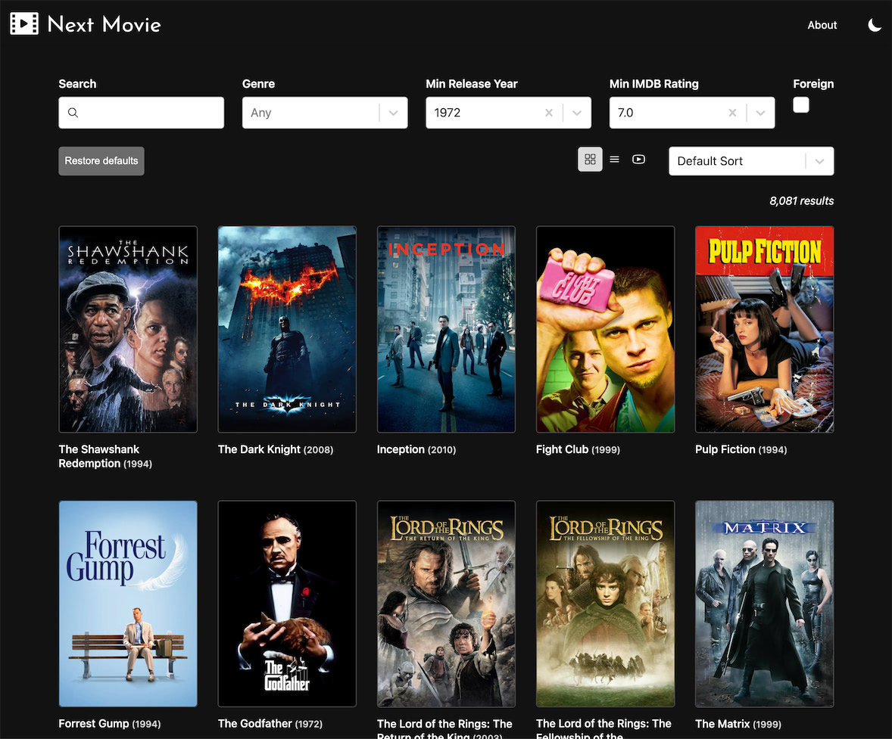Open the Forrest Gump poster
Screen dimensions: 892x739
pyautogui.click(x=128, y=604)
